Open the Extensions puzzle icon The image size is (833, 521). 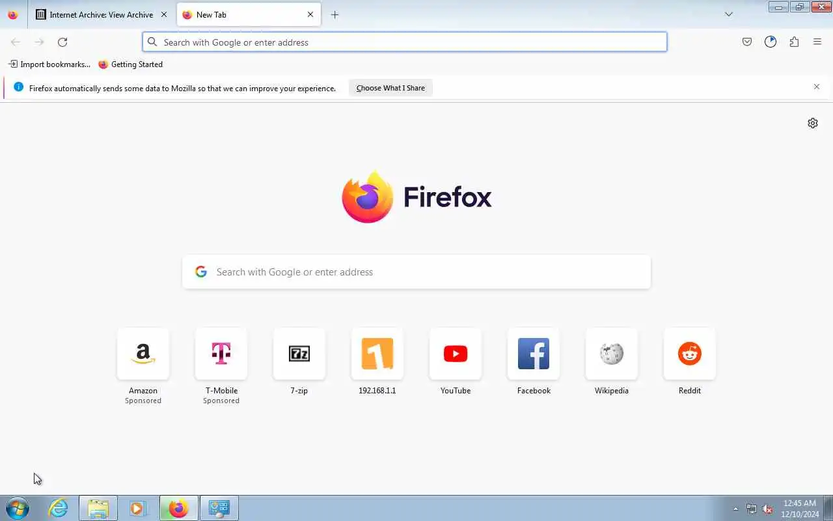coord(794,42)
